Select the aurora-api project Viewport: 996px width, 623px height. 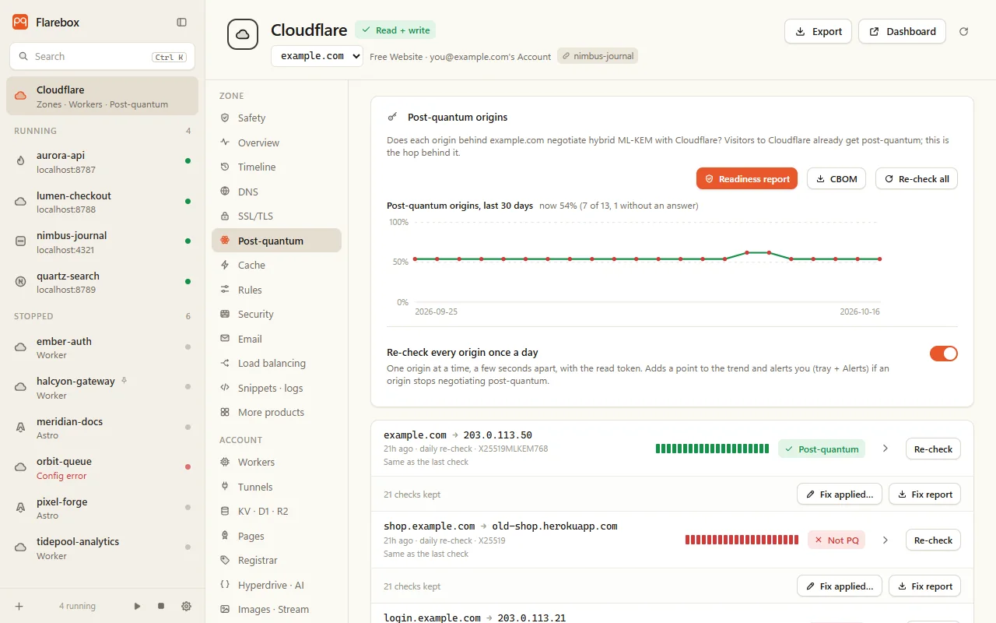[102, 161]
